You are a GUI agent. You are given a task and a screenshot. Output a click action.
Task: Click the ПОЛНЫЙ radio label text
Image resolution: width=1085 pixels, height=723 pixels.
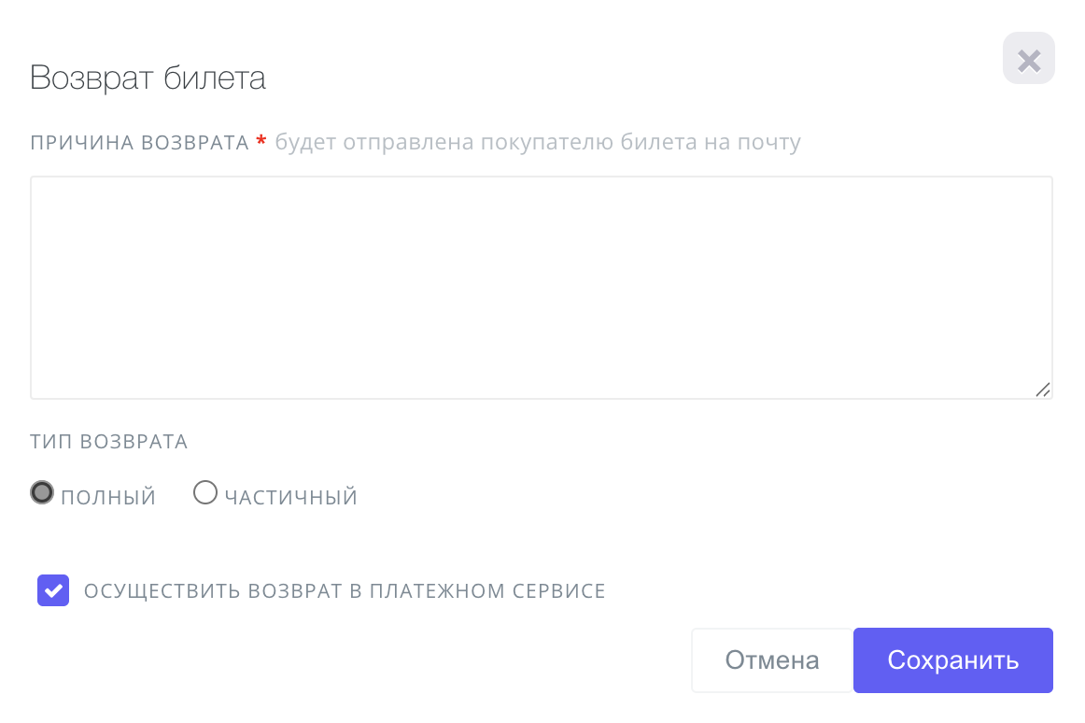coord(108,497)
